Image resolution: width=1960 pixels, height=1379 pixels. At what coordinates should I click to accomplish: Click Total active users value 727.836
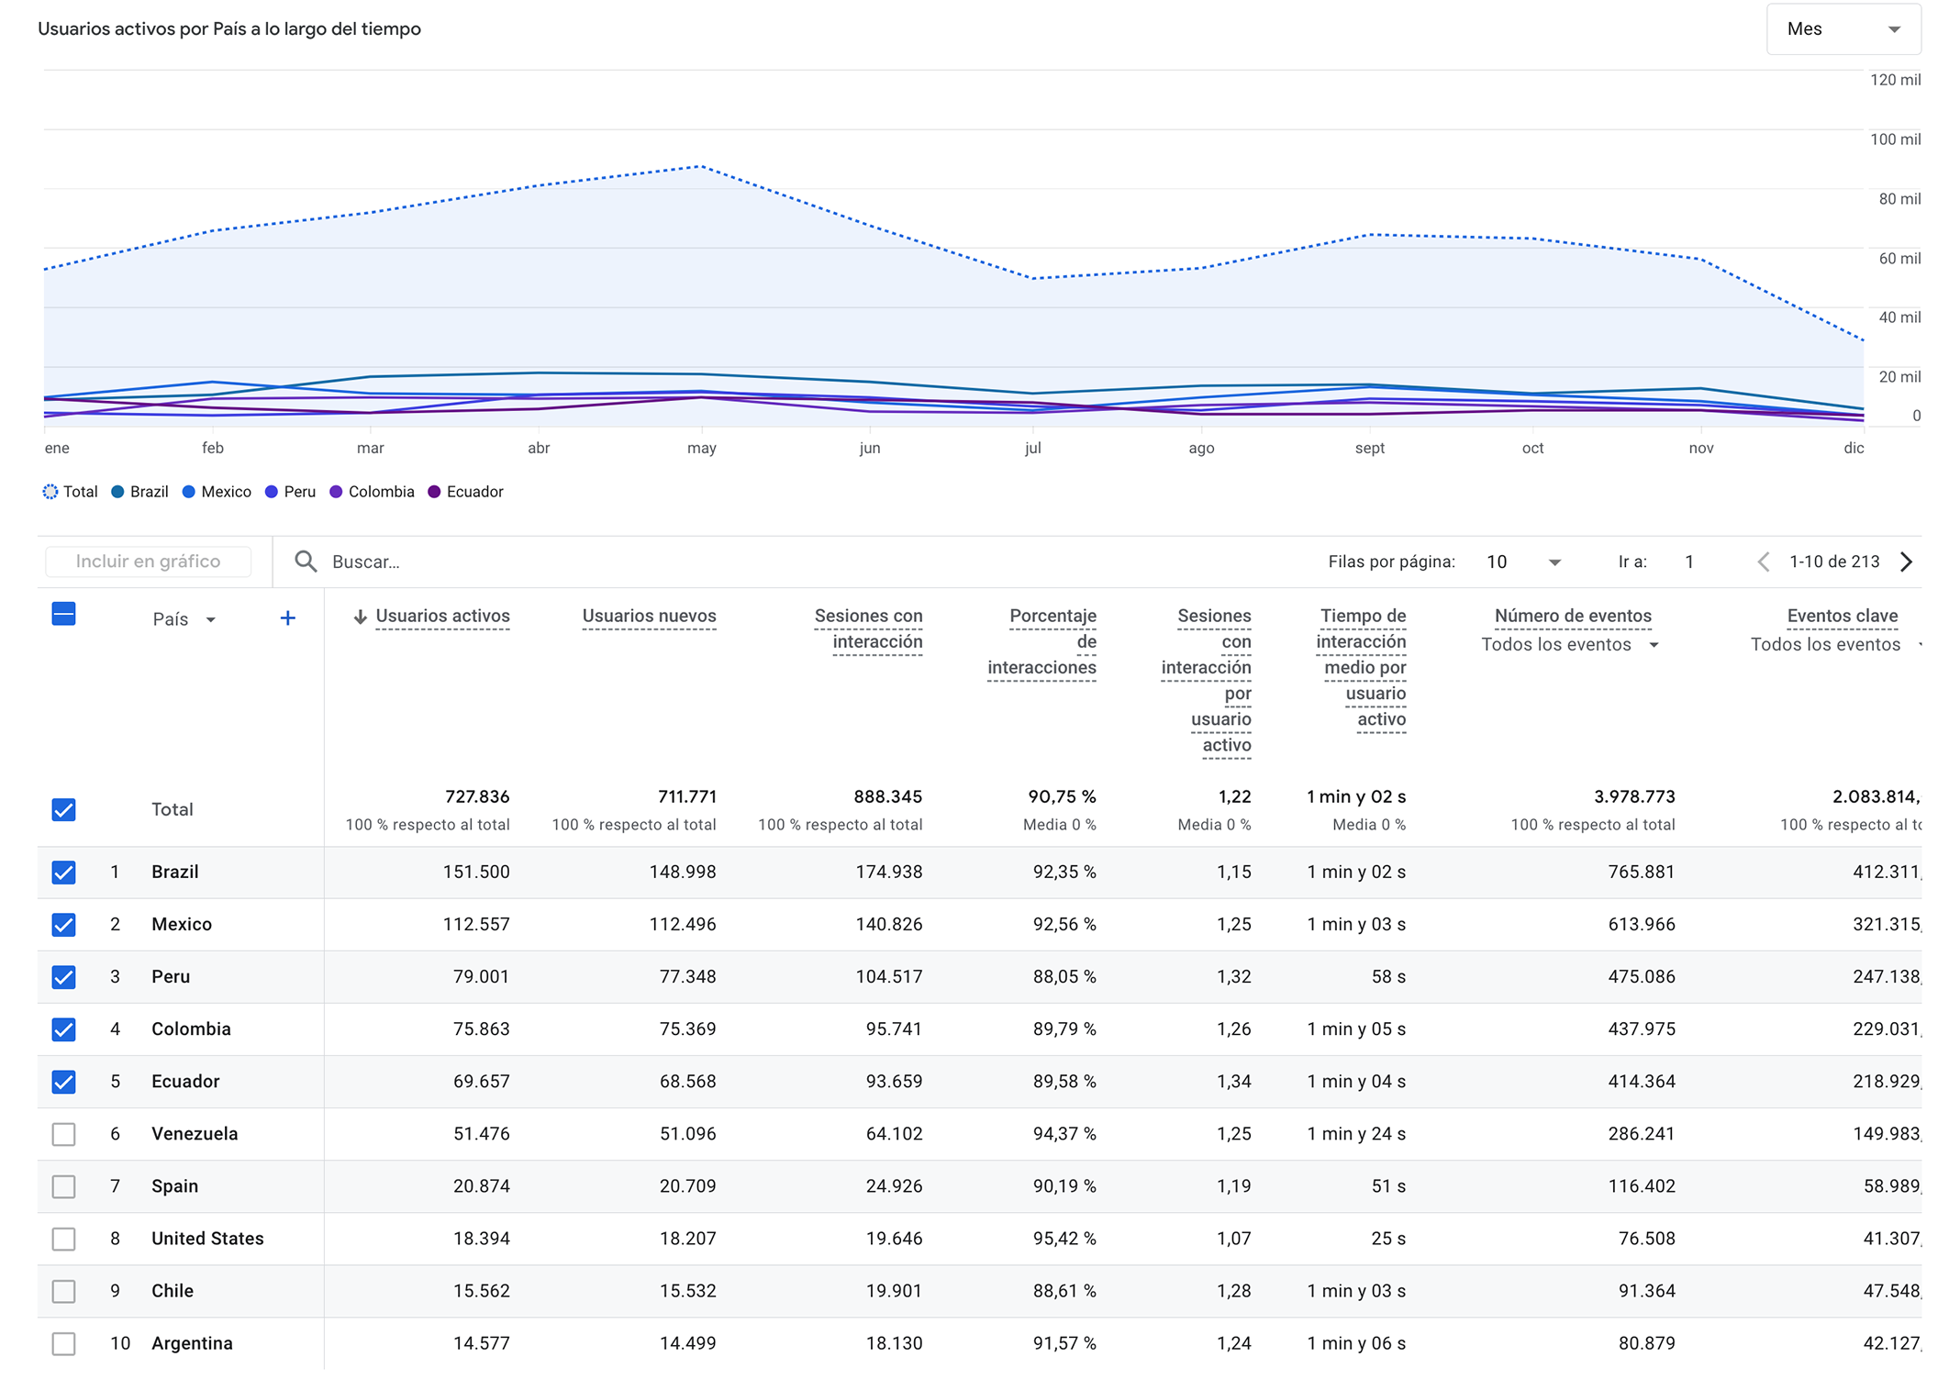point(477,796)
